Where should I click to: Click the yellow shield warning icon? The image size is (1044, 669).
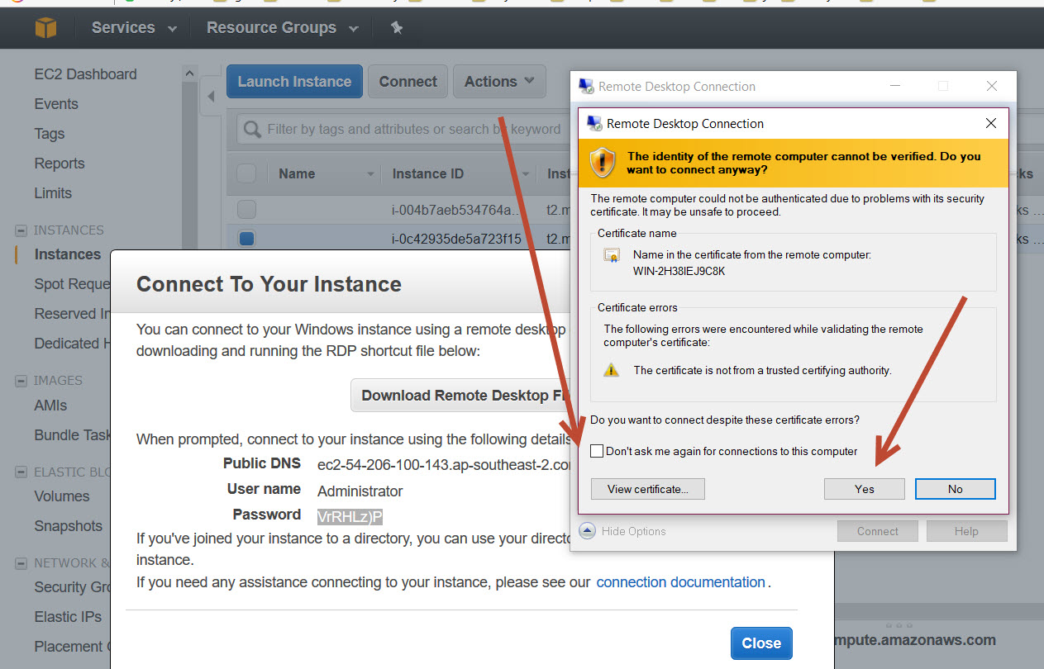coord(603,162)
